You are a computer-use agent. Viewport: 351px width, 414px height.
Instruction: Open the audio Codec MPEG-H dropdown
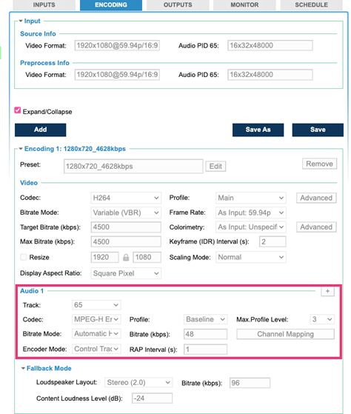pyautogui.click(x=96, y=319)
